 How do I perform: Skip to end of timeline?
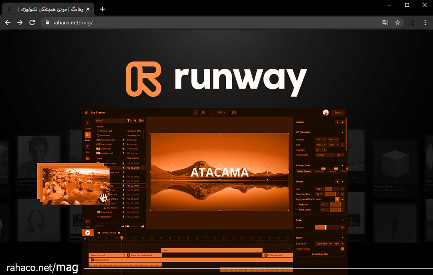(x=119, y=233)
